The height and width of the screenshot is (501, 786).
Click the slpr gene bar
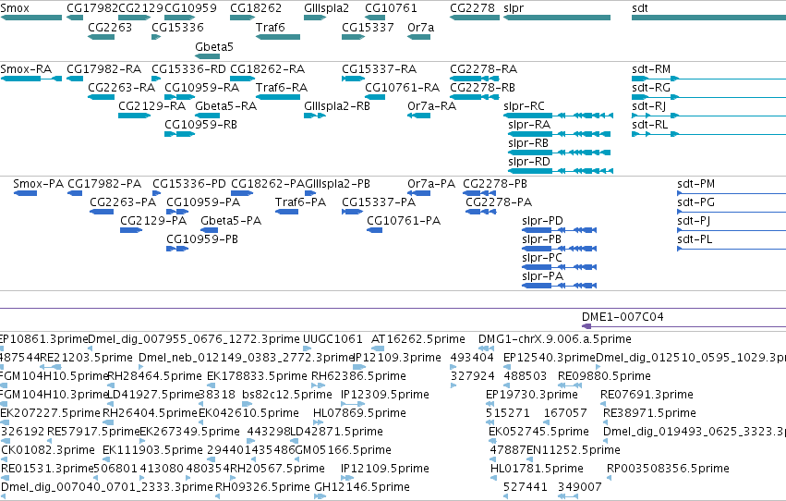tap(557, 18)
